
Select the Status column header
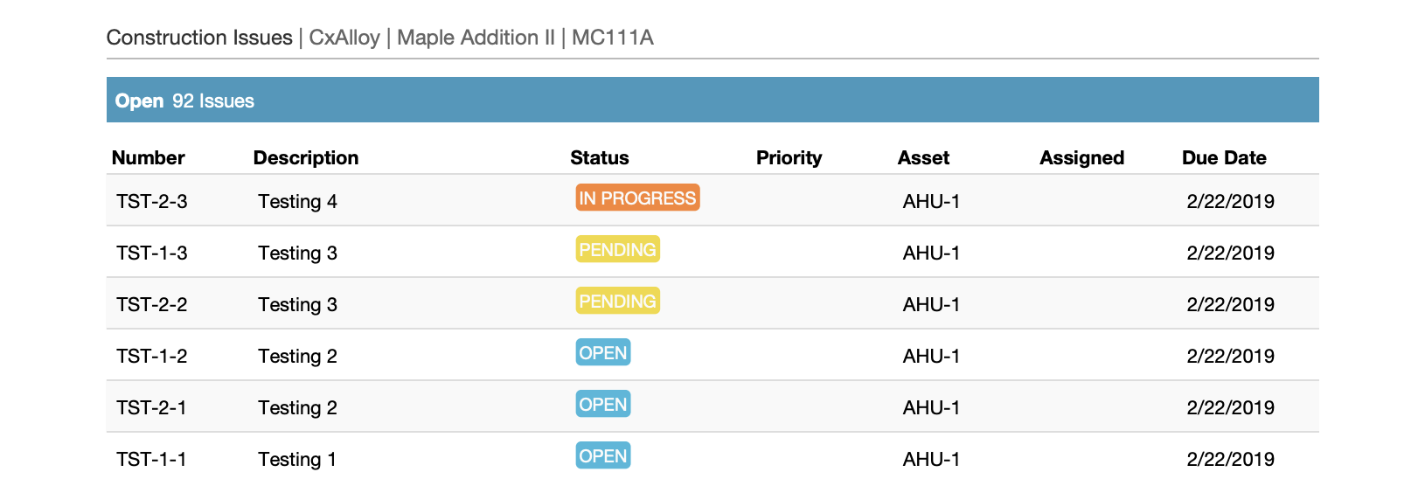[x=600, y=158]
